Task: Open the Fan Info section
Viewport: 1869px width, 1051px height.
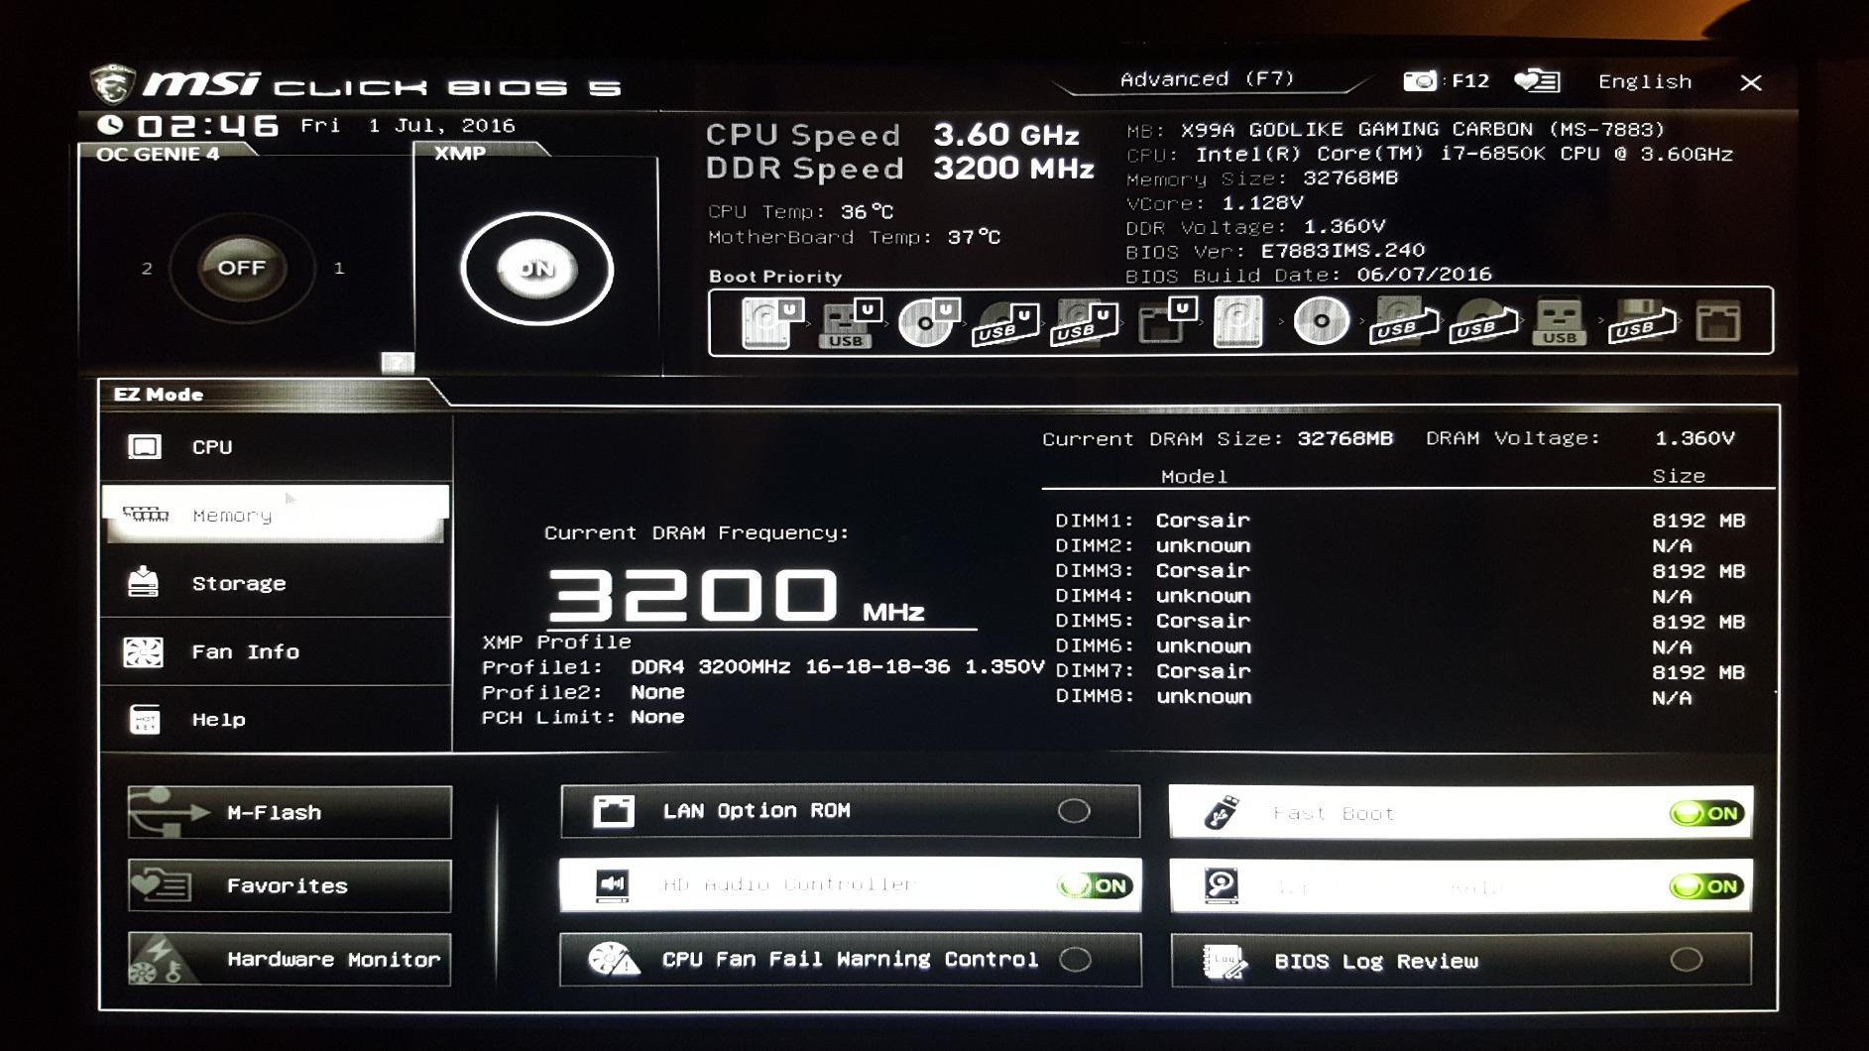Action: click(276, 651)
